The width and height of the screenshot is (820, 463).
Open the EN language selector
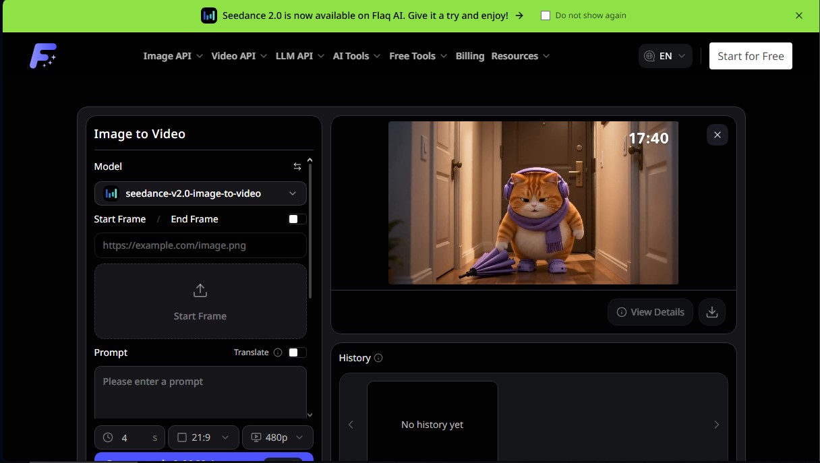click(x=666, y=56)
